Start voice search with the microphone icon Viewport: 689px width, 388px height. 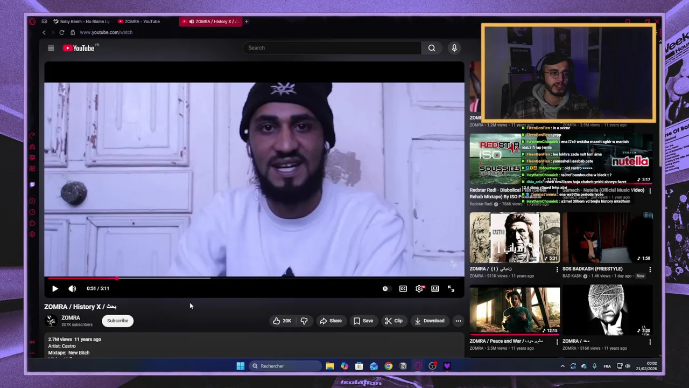click(x=454, y=48)
